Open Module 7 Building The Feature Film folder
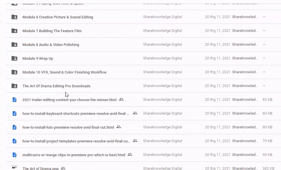 click(x=52, y=31)
